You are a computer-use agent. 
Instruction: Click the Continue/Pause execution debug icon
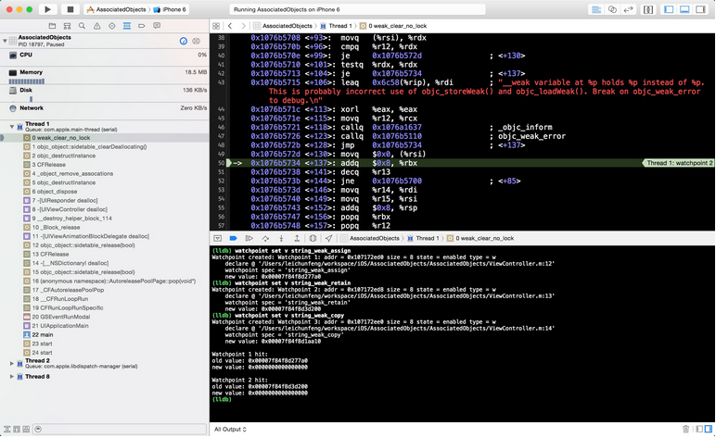pos(249,238)
